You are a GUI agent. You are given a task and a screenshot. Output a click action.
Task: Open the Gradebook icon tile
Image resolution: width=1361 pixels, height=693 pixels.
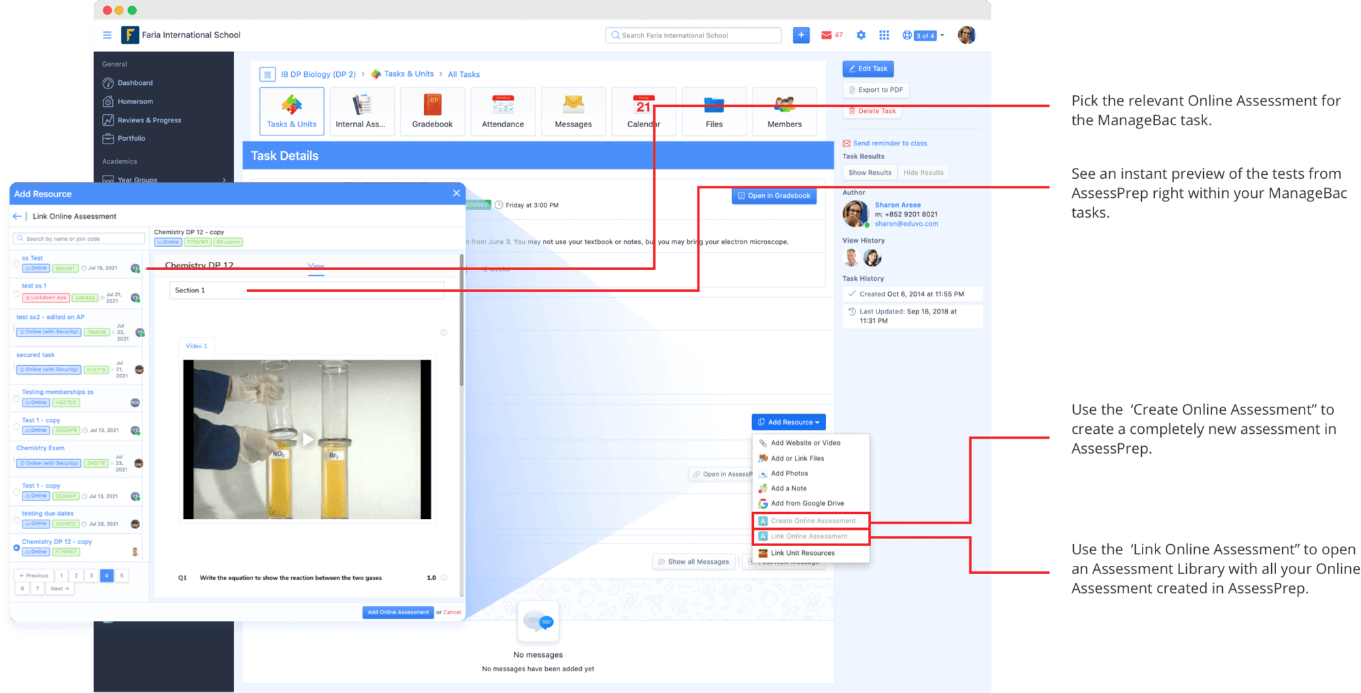point(432,111)
